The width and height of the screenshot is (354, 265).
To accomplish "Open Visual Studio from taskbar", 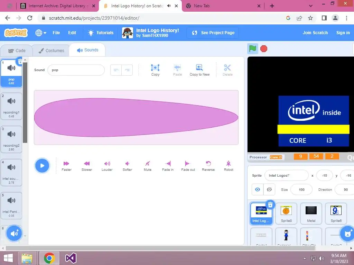I will tap(71, 258).
